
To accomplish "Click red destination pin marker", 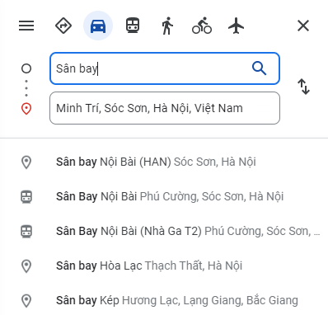I will (x=26, y=109).
